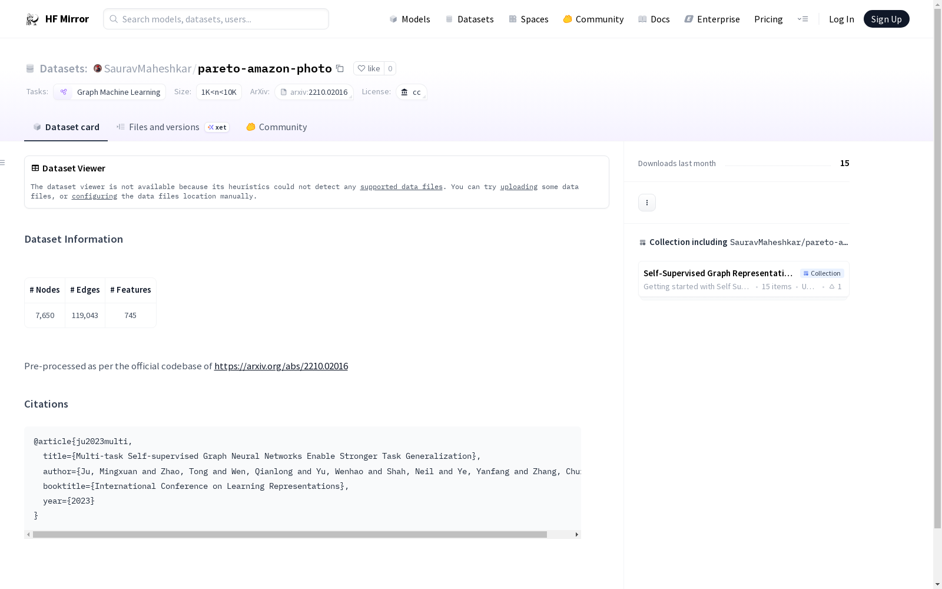Open the uploading link
The width and height of the screenshot is (942, 589).
pos(519,187)
